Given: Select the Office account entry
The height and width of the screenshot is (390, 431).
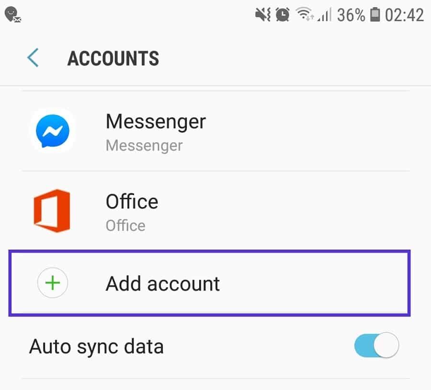Looking at the screenshot, I should (x=215, y=211).
